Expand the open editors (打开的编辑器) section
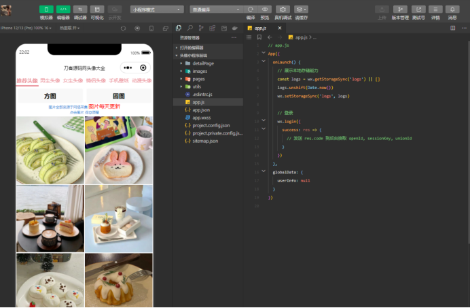The image size is (470, 308). pos(208,48)
